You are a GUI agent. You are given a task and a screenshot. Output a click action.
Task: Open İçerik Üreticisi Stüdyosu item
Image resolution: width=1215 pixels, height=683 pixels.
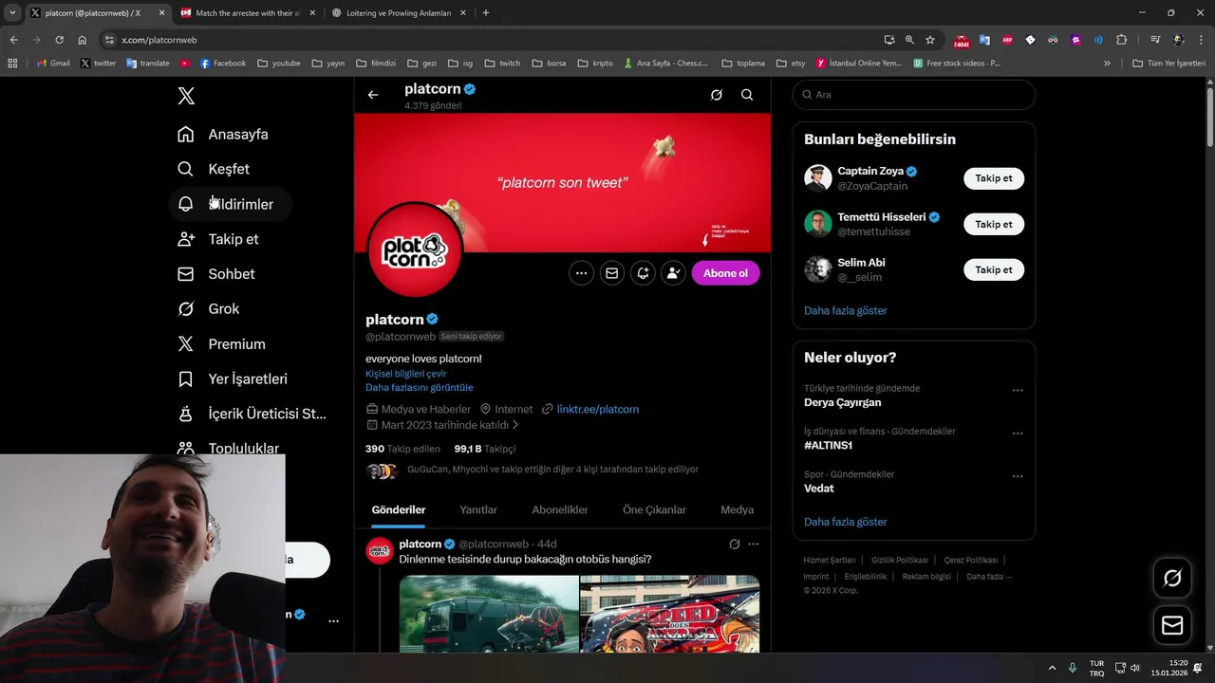point(252,414)
